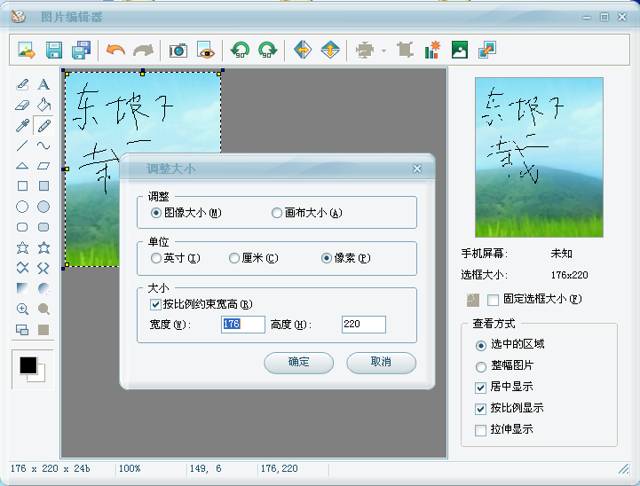Click the green picture icon in toolbar
The width and height of the screenshot is (640, 486).
pos(460,51)
